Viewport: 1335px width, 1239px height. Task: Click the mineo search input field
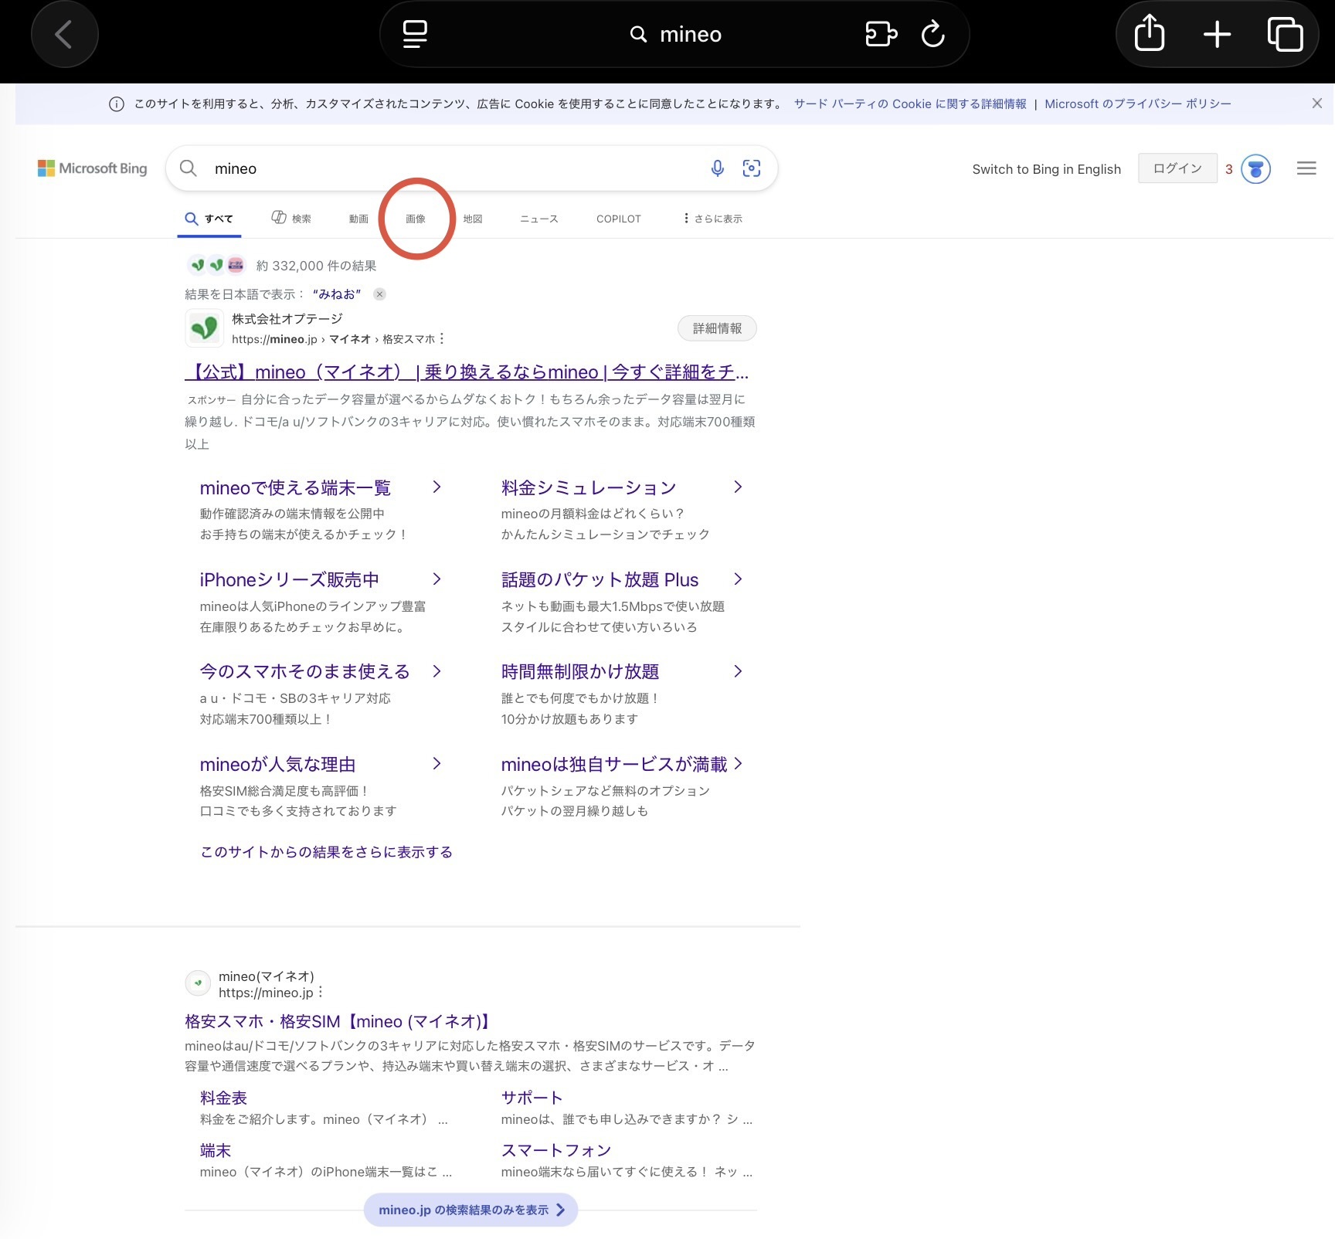tap(456, 168)
